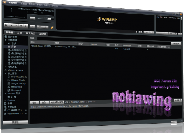The image size is (184, 133).
Task: Click the 建立播放清單 button
Action: 57,102
